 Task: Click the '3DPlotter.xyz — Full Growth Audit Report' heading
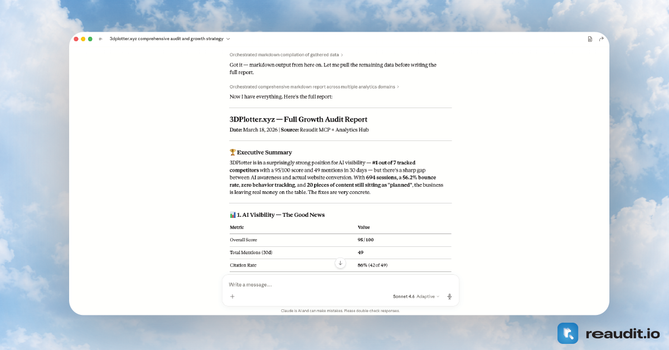coord(298,119)
